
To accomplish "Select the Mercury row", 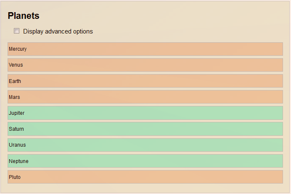I will (x=145, y=49).
